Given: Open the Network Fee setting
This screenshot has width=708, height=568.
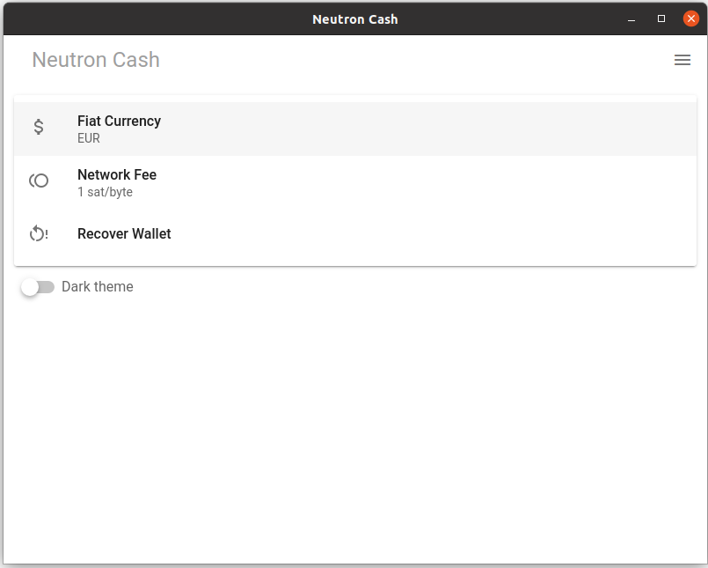Looking at the screenshot, I should 355,182.
